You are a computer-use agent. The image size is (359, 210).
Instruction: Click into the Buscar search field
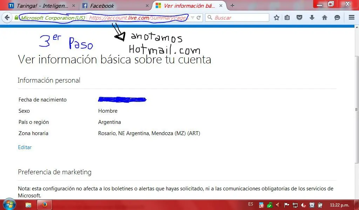pyautogui.click(x=237, y=17)
